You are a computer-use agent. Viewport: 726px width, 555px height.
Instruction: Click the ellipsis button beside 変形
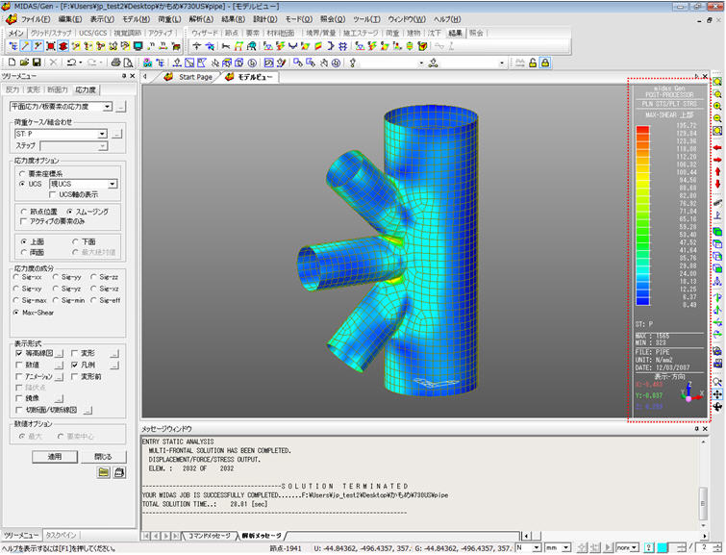pyautogui.click(x=114, y=353)
